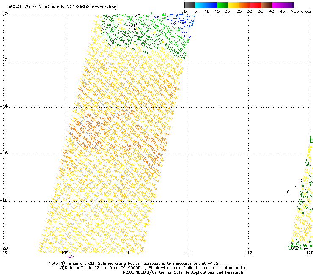Image resolution: width=313 pixels, height=275 pixels.
Task: Click the brown 35-40 knots legend segment
Action: [266, 5]
